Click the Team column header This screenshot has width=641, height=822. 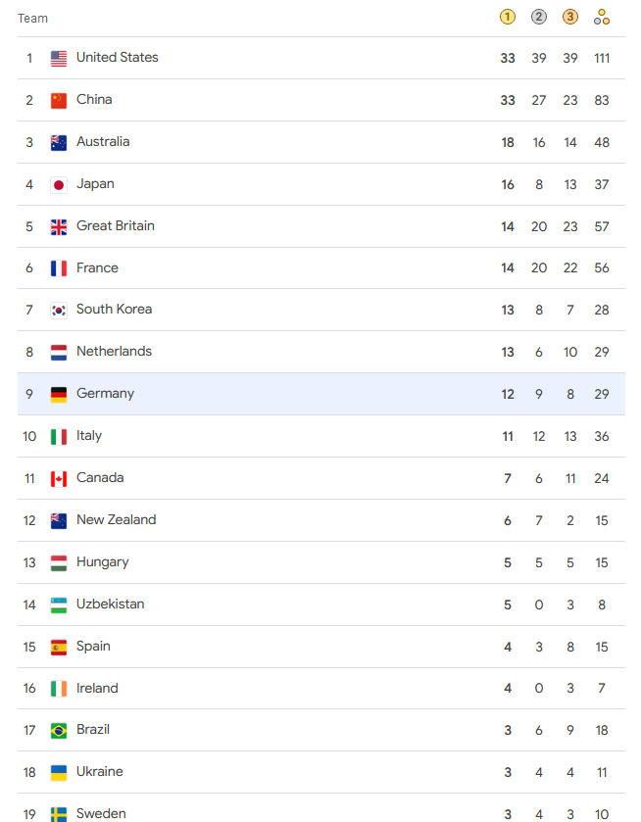32,19
